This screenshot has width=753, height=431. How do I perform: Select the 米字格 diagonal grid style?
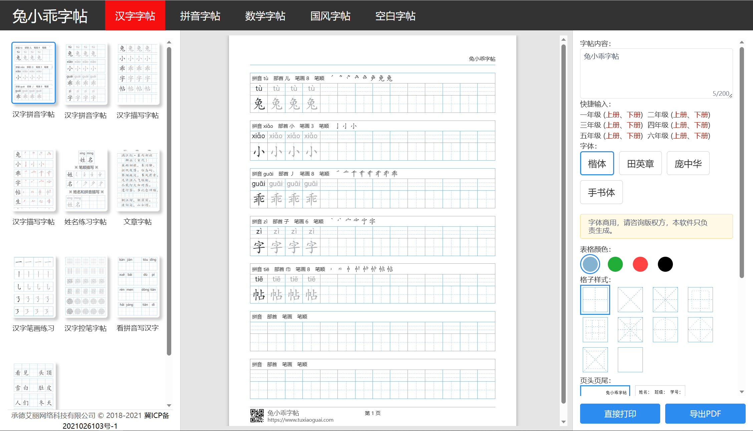click(630, 299)
